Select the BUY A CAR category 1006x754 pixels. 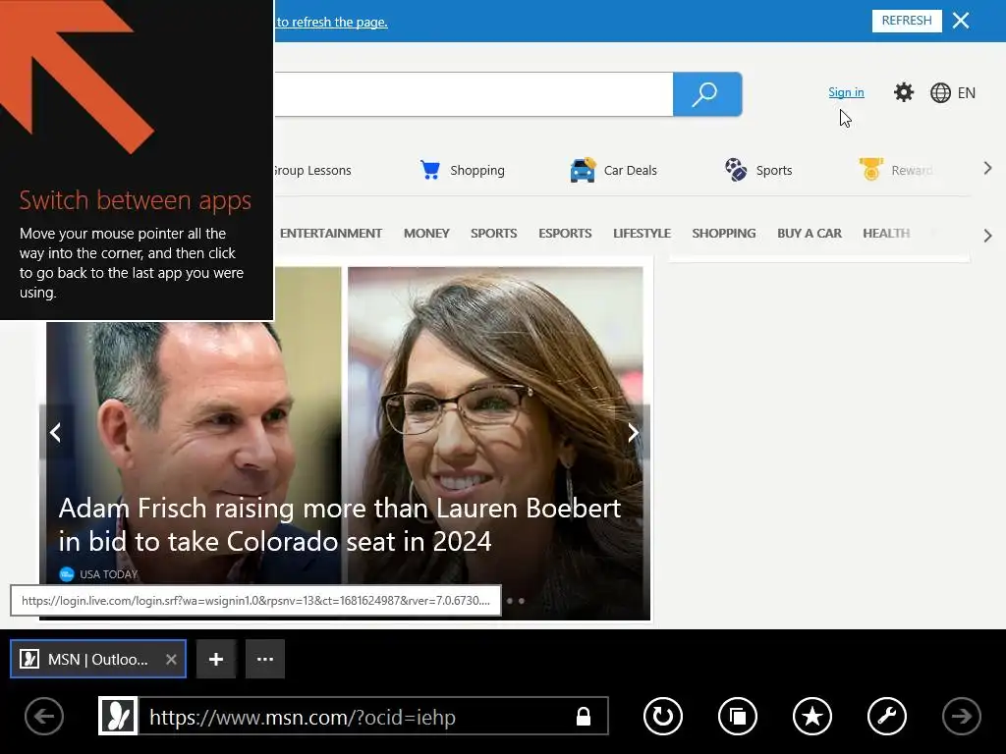(810, 234)
